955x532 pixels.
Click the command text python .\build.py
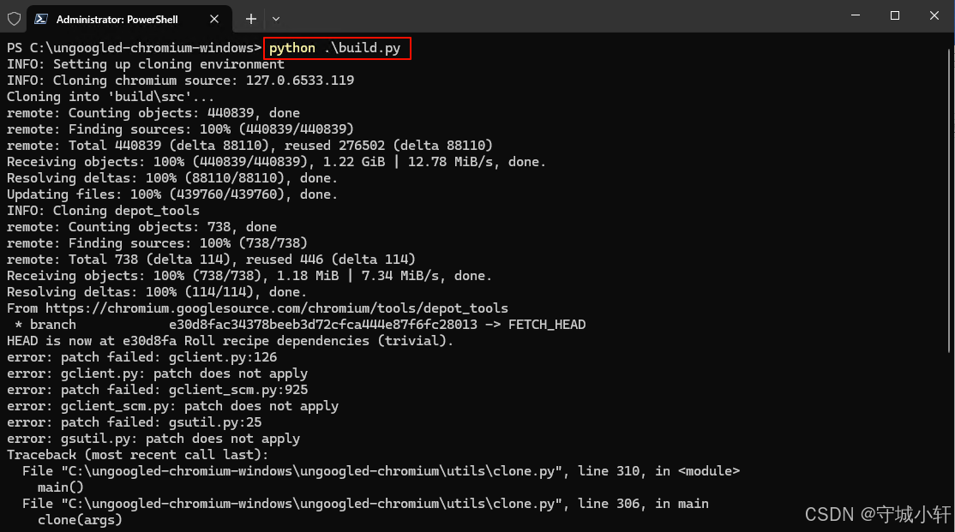click(335, 48)
